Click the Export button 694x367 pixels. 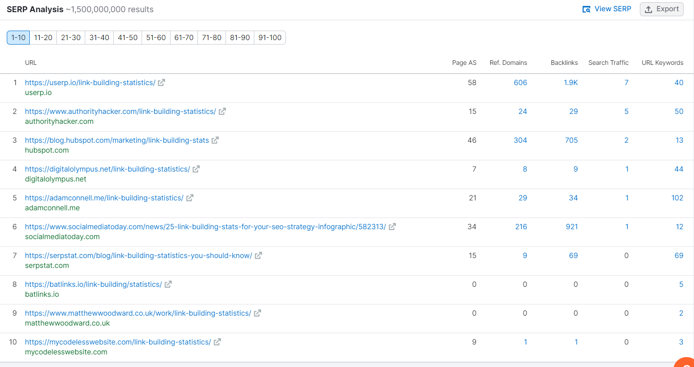(x=662, y=9)
